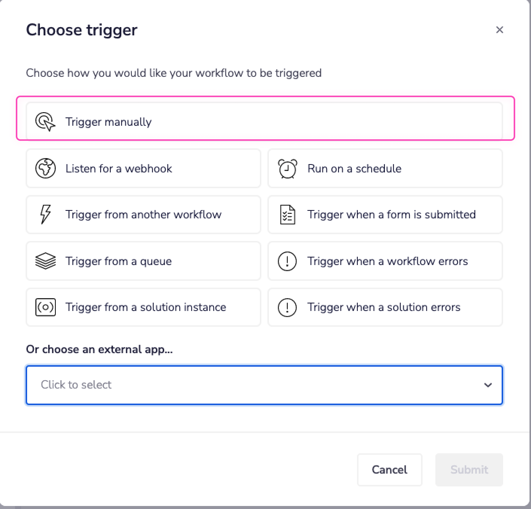This screenshot has width=531, height=509.
Task: Open the external app selector dropdown
Action: tap(264, 385)
